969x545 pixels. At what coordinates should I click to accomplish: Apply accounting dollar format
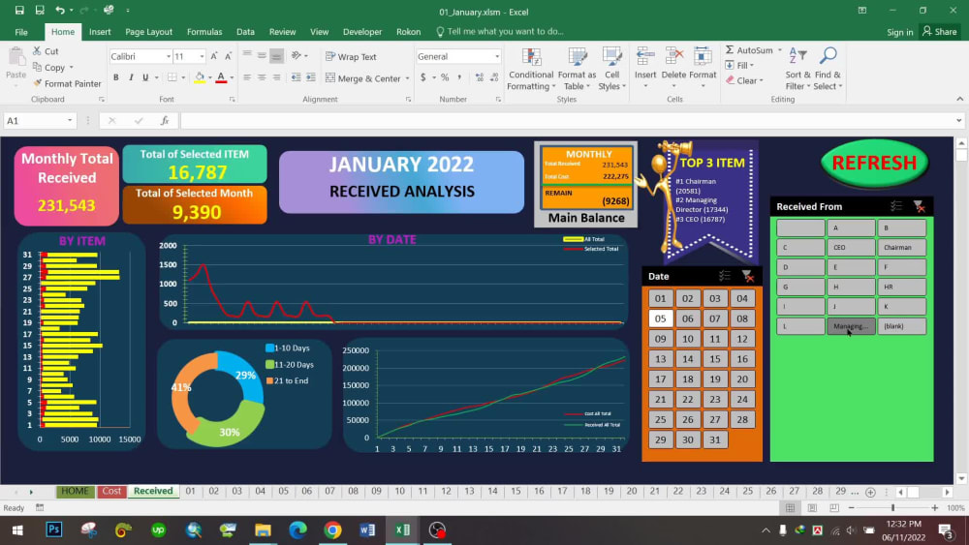(x=422, y=77)
